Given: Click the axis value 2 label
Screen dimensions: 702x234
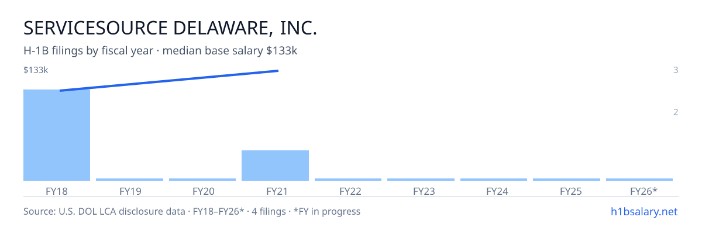Looking at the screenshot, I should tap(676, 112).
